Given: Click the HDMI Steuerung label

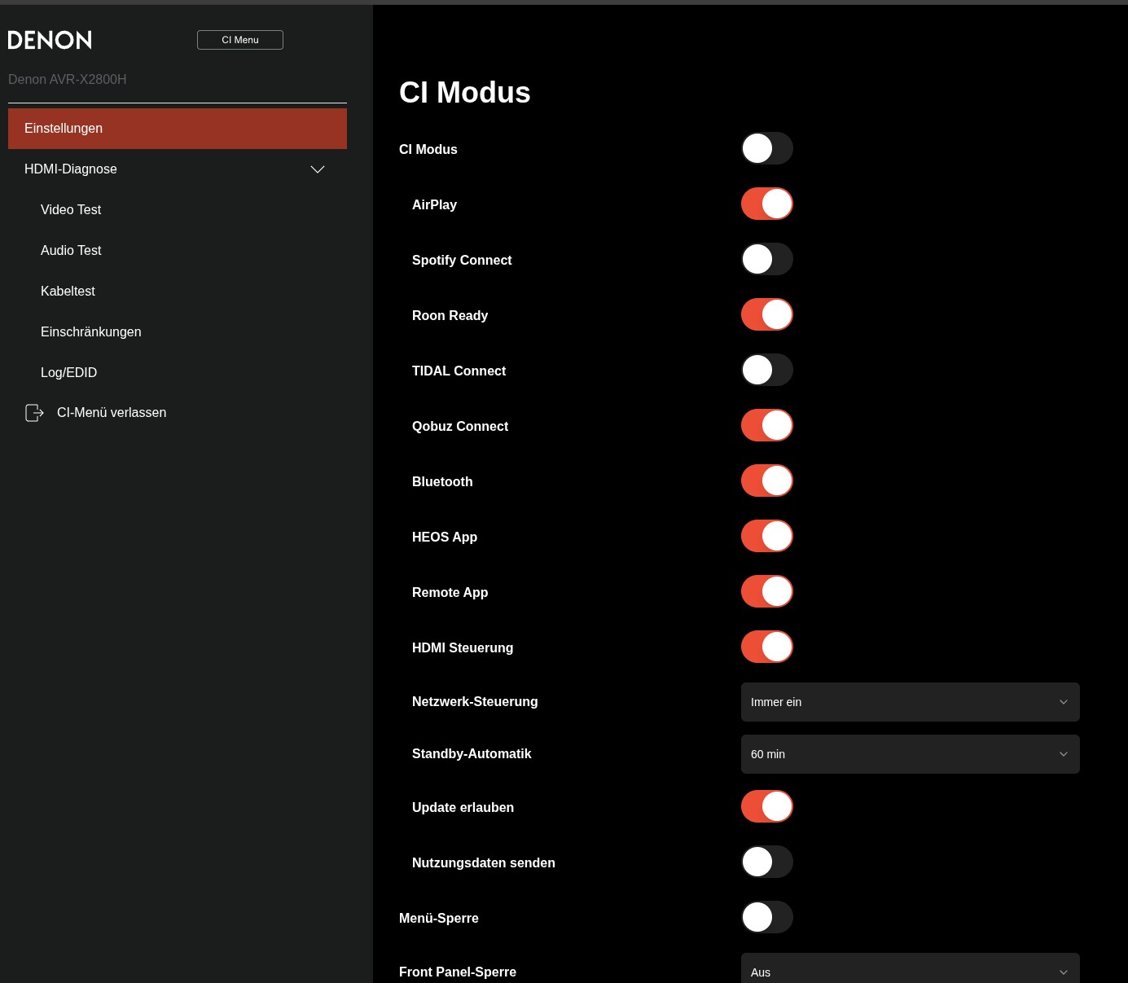Looking at the screenshot, I should (x=463, y=647).
